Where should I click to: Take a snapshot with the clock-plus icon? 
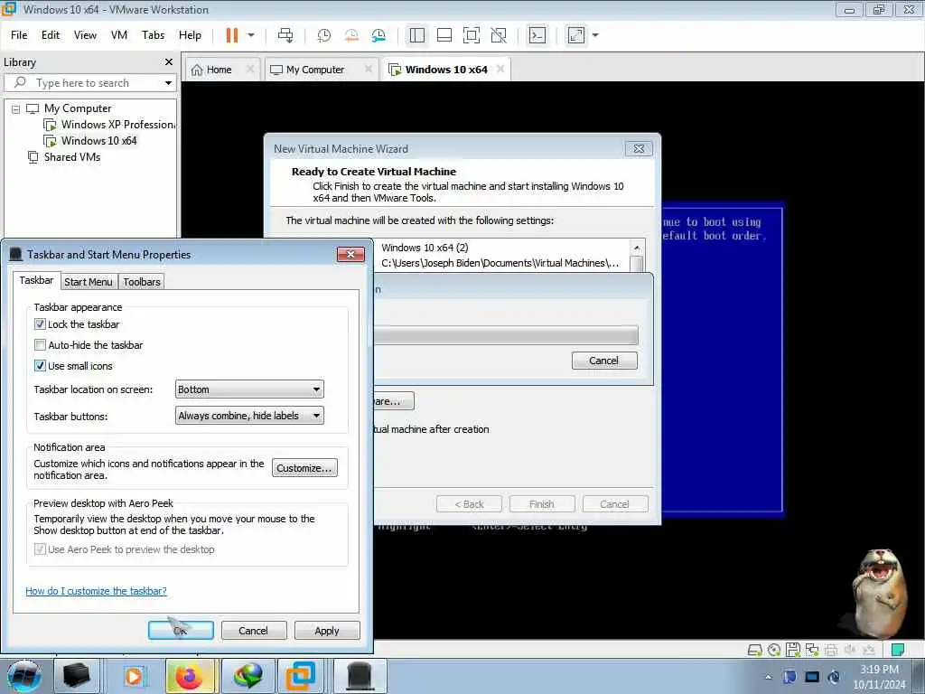(x=324, y=35)
